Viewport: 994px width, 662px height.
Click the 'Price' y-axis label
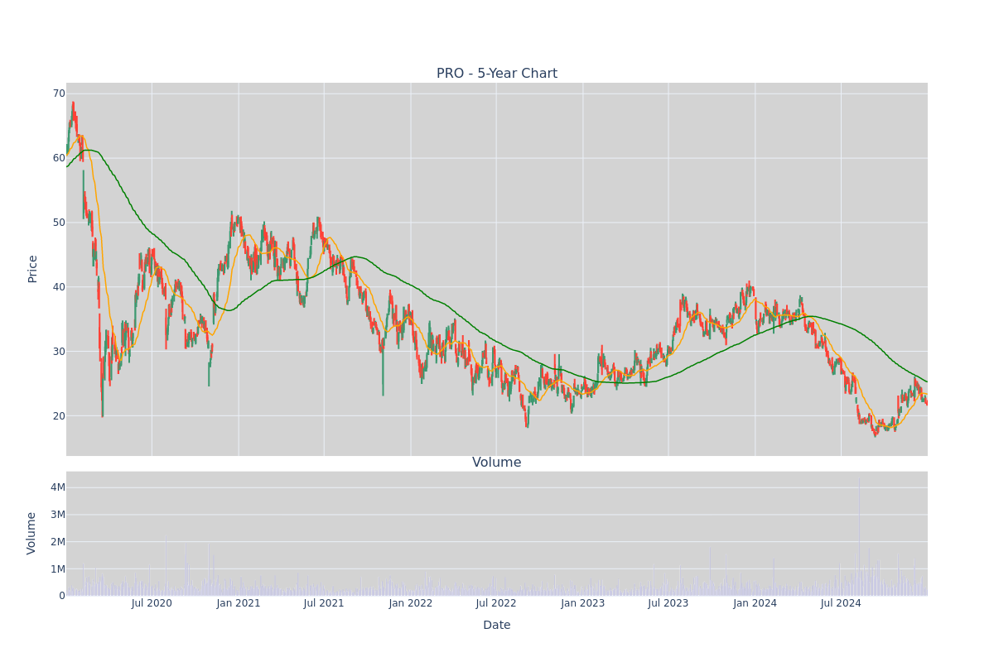[33, 269]
